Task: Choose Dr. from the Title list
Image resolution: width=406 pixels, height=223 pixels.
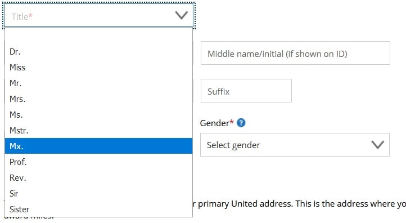Action: (x=98, y=52)
